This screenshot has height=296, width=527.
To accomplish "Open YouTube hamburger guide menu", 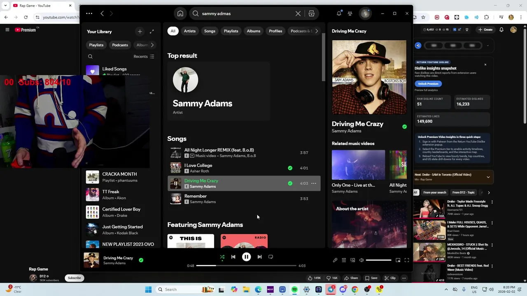I will 7,30.
